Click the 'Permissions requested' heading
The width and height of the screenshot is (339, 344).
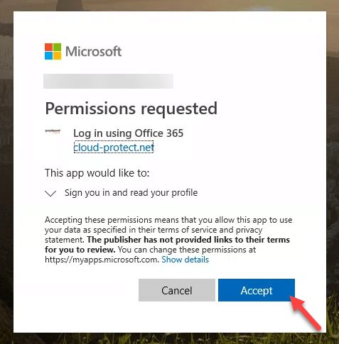(131, 109)
